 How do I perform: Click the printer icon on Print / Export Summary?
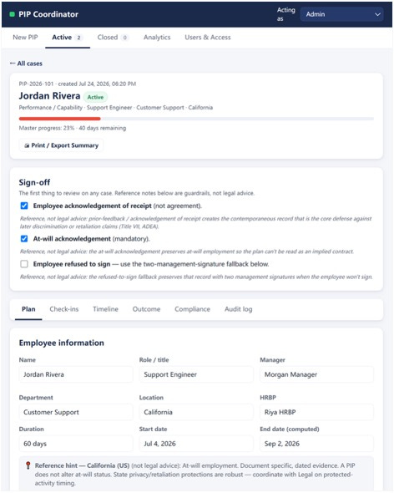pyautogui.click(x=27, y=145)
